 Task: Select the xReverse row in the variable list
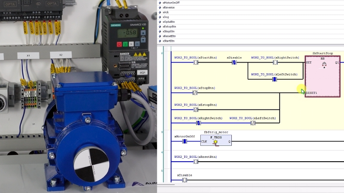251,8
